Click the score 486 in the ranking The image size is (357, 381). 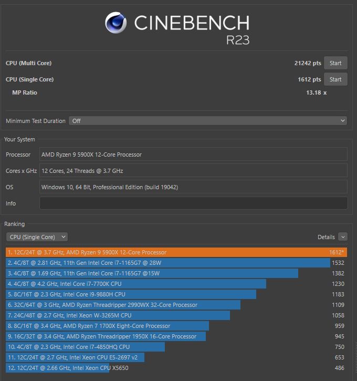(340, 368)
